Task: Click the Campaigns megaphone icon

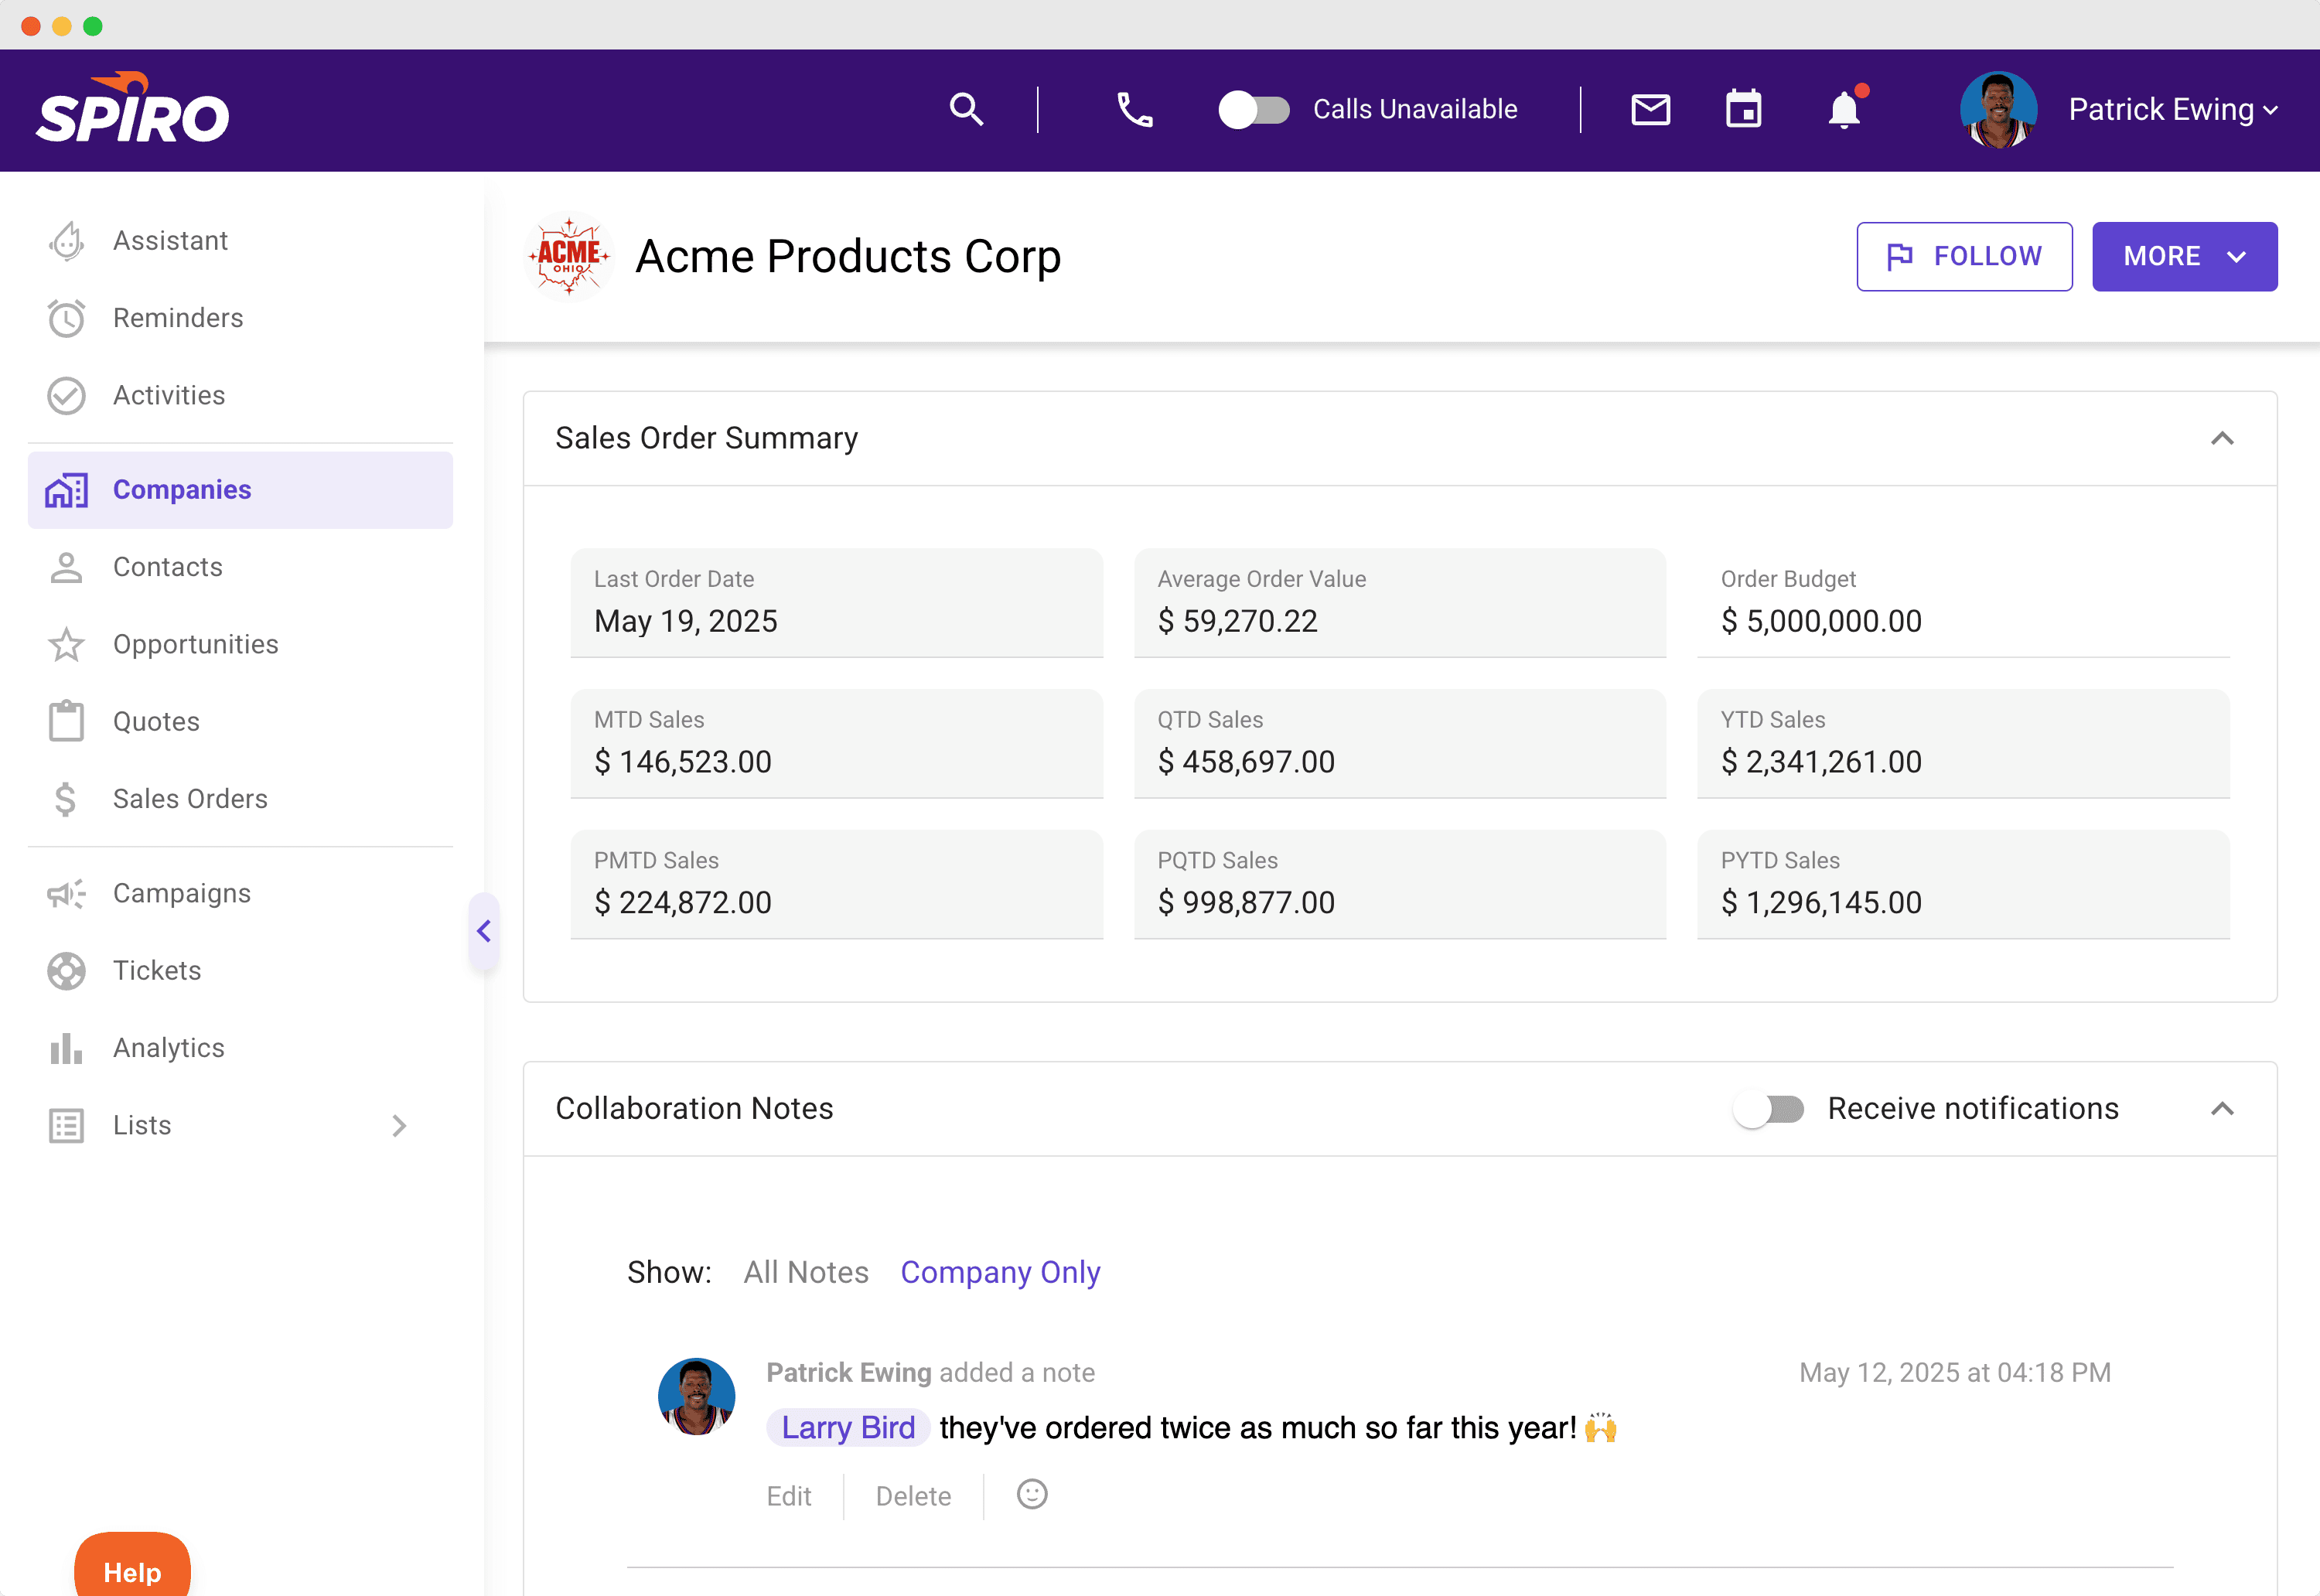Action: (x=66, y=893)
